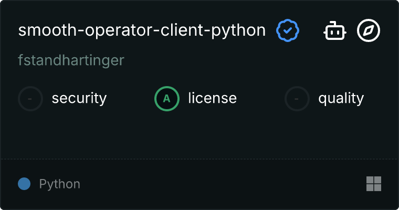Click the quality grade dash circle
The image size is (399, 210).
click(x=297, y=98)
